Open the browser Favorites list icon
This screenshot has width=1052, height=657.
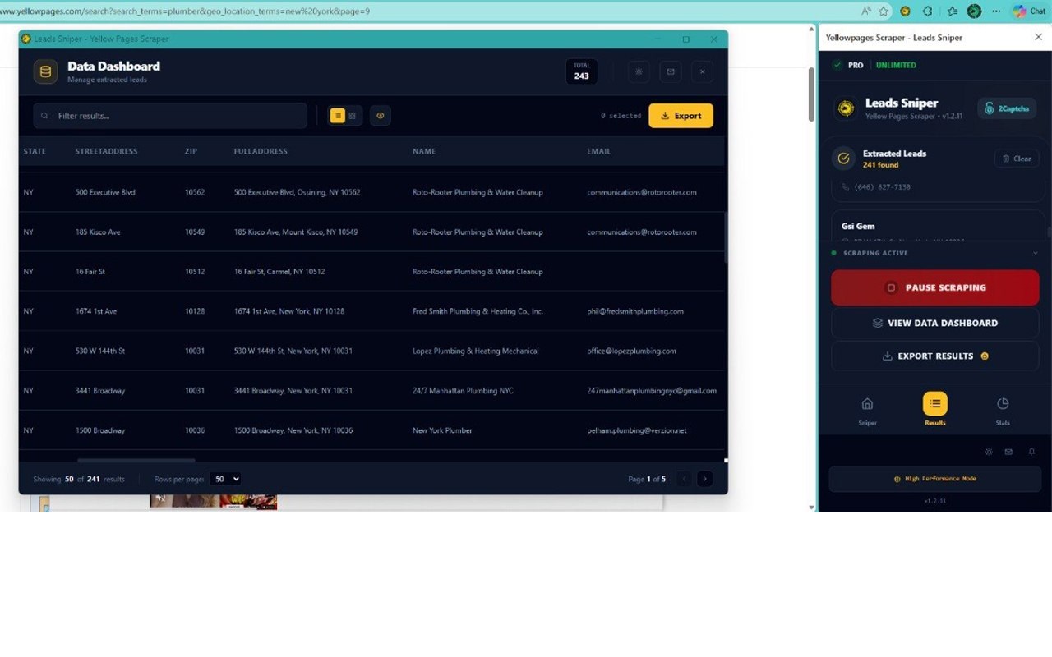952,11
